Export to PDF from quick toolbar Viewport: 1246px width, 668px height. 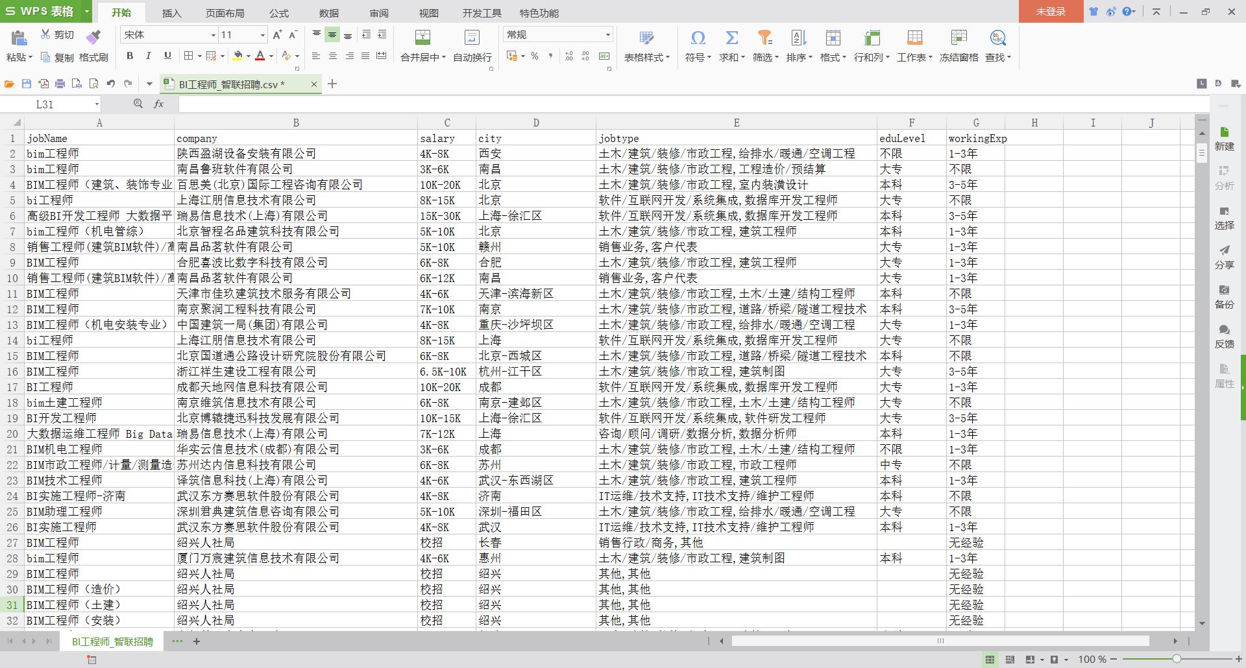[43, 84]
